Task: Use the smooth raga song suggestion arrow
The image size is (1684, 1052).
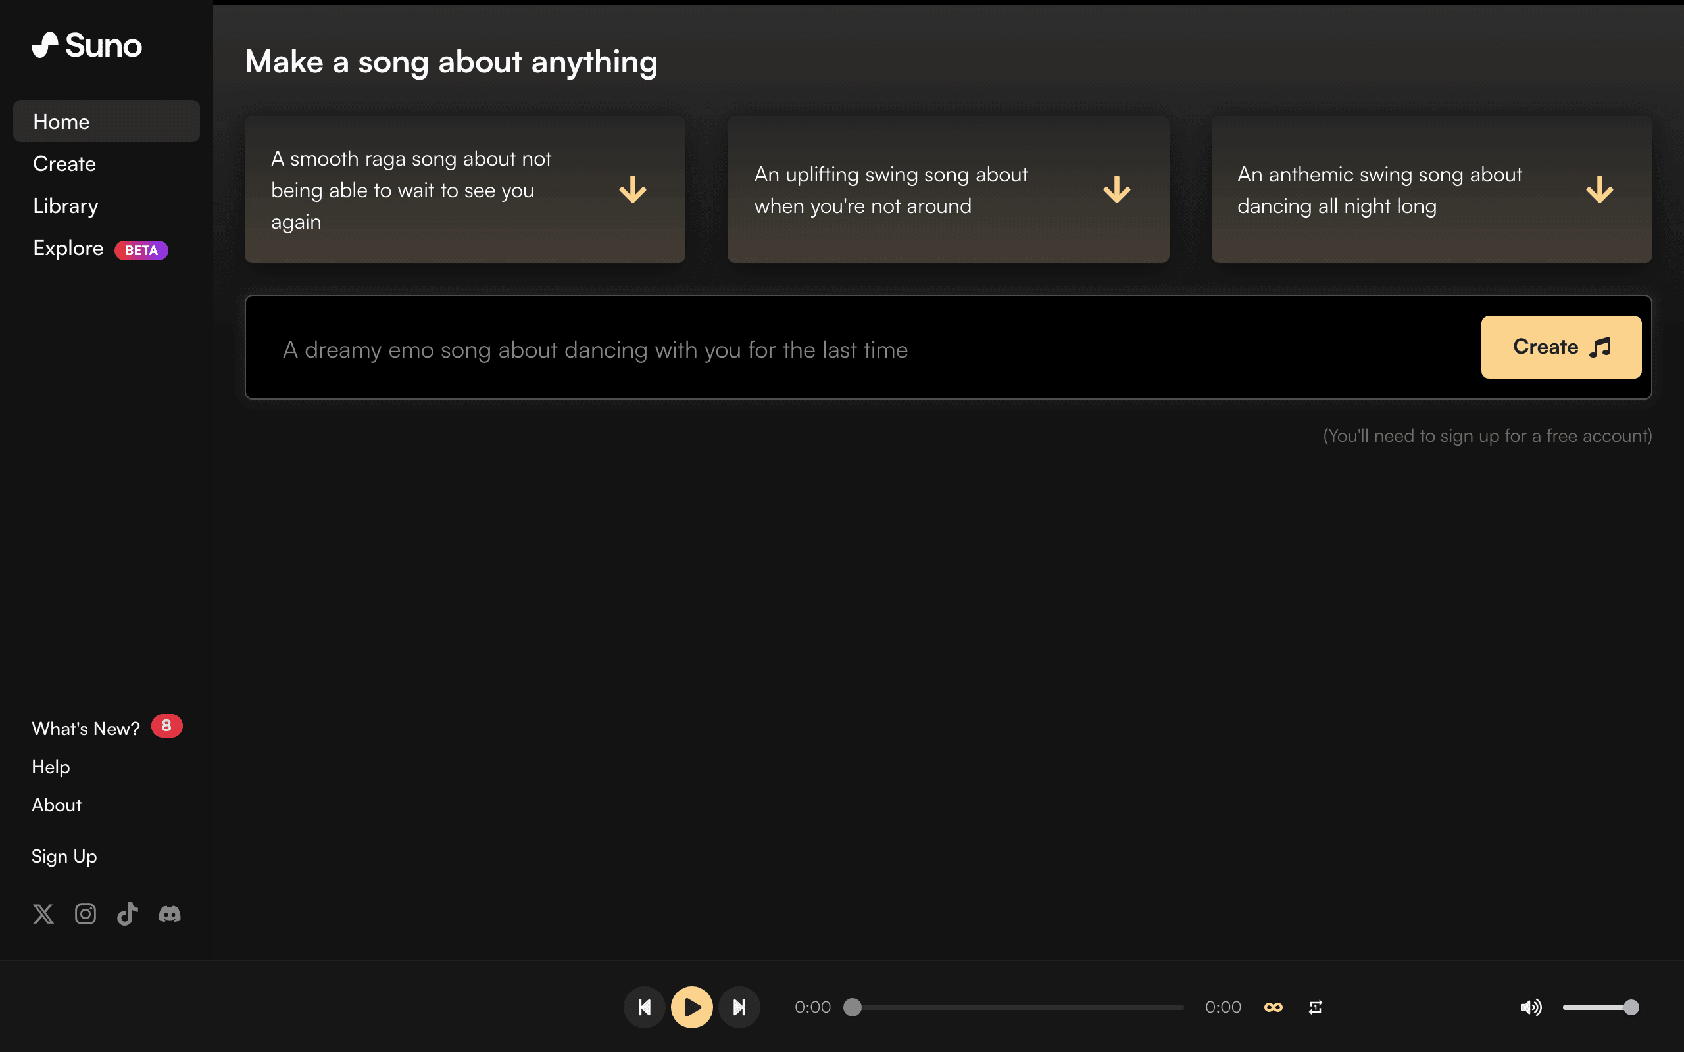Action: (633, 189)
